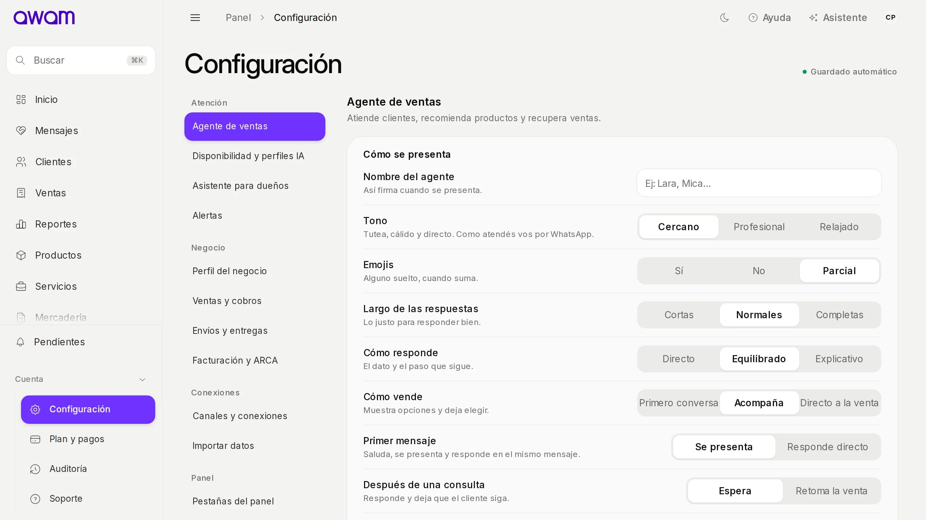Open Ventas y cobros settings

[255, 301]
